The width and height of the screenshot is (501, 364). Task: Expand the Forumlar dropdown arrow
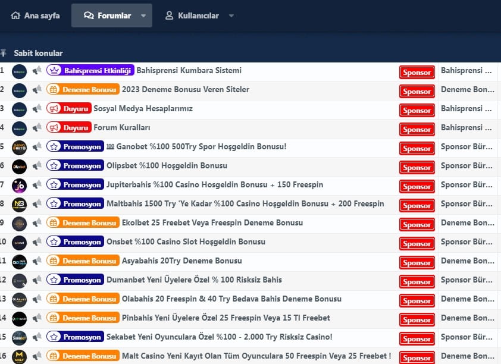pyautogui.click(x=143, y=15)
